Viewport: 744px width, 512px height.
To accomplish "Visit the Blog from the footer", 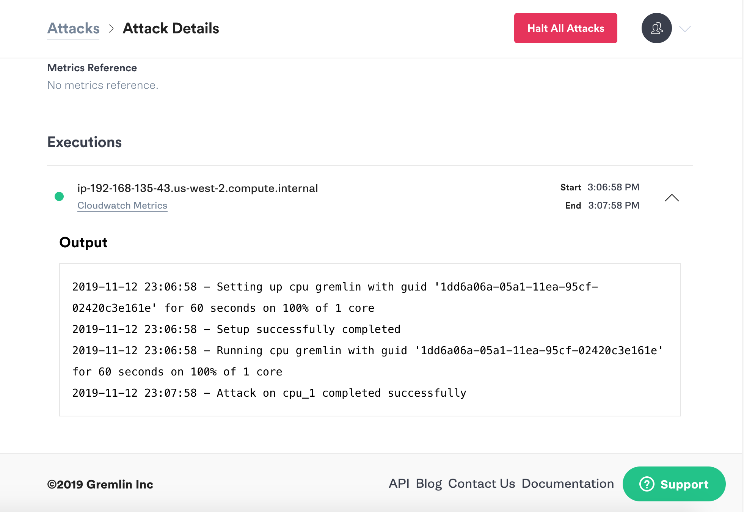I will coord(429,484).
